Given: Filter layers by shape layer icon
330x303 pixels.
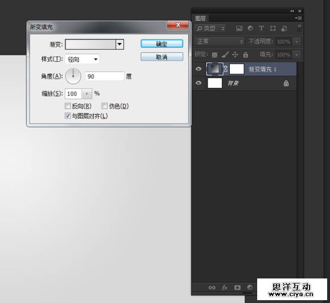Looking at the screenshot, I should click(x=273, y=29).
